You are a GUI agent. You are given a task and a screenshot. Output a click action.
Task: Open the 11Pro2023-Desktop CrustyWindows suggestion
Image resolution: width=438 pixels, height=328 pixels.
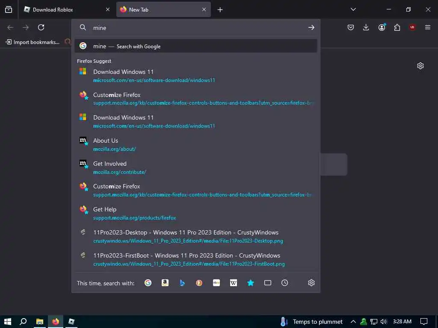click(196, 237)
